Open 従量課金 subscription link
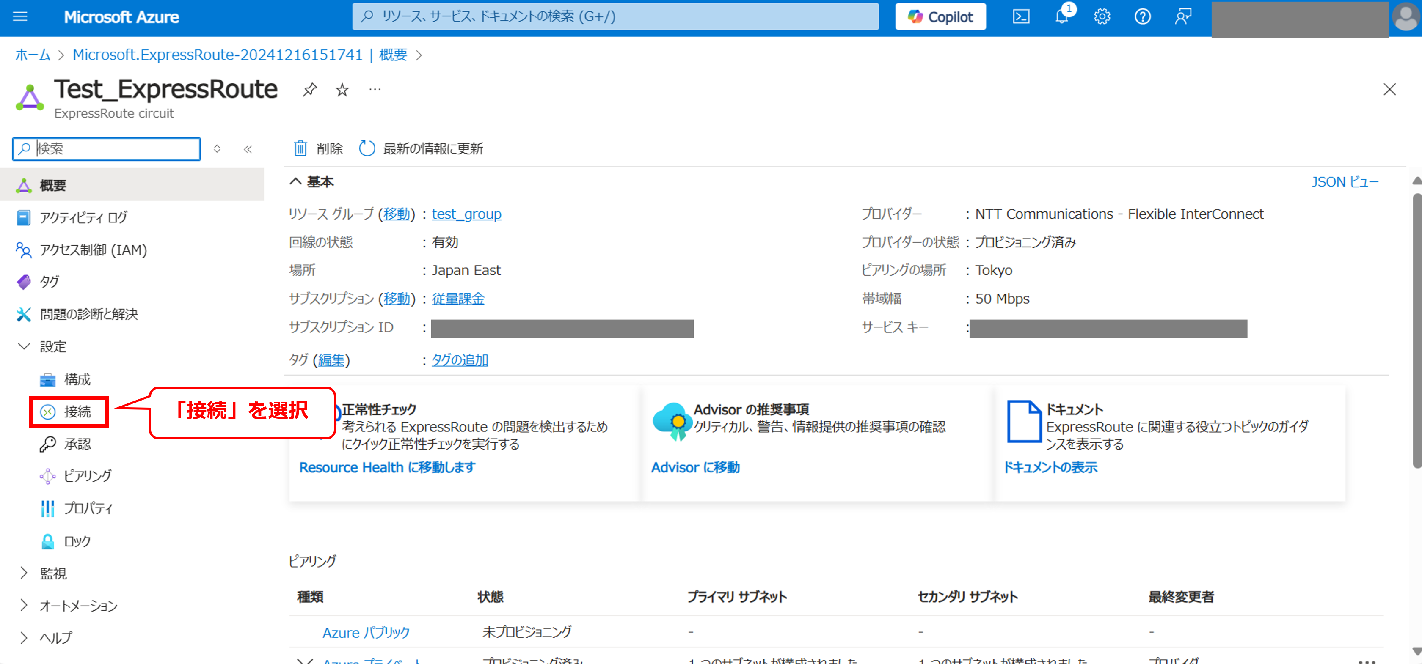 457,298
